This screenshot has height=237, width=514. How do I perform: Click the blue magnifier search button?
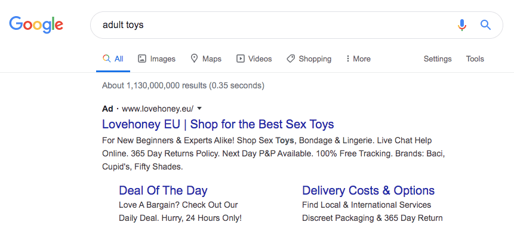point(485,25)
